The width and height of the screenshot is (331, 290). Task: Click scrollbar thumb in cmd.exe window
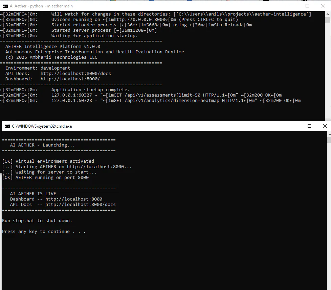click(329, 140)
